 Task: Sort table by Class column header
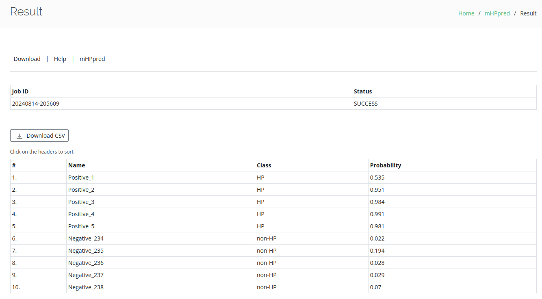(264, 165)
